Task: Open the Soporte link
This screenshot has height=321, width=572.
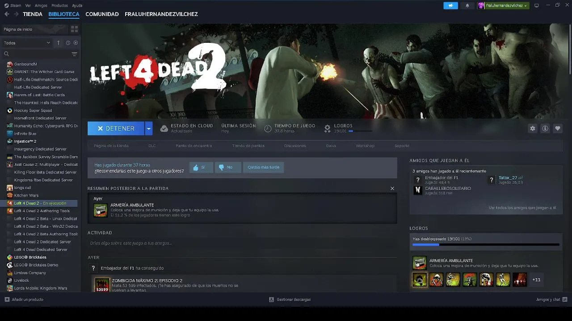Action: tap(402, 146)
